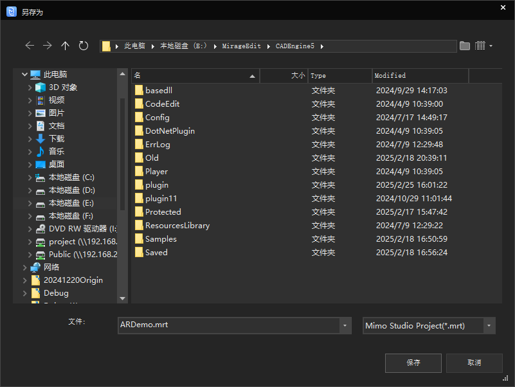Open the view mode options icon
The image size is (515, 387).
(483, 46)
